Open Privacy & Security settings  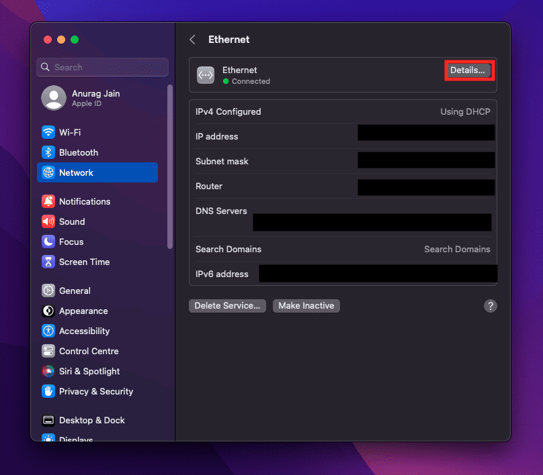pyautogui.click(x=97, y=391)
